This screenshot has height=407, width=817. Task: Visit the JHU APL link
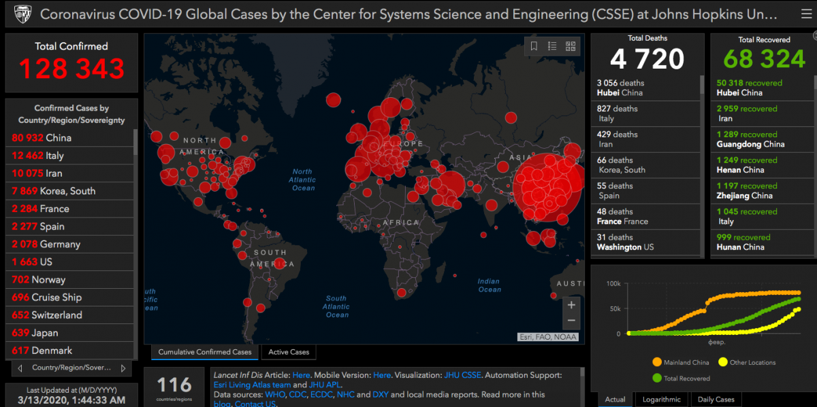click(325, 385)
